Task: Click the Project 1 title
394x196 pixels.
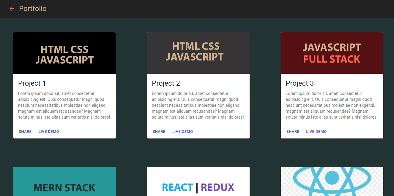Action: point(32,83)
